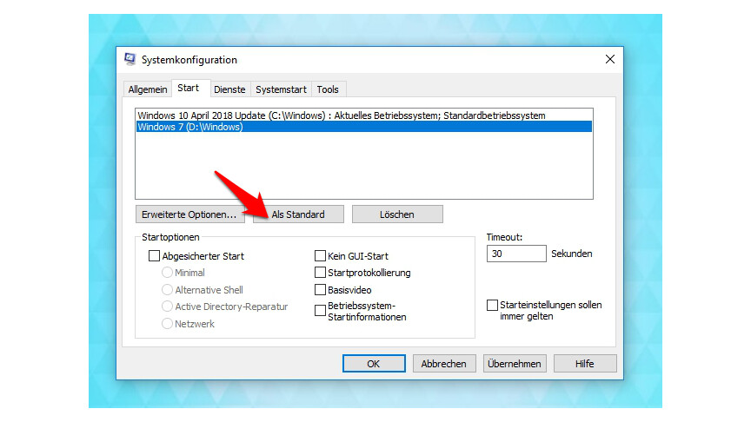Open the Dienste tab
Screen dimensions: 751x422
click(229, 89)
